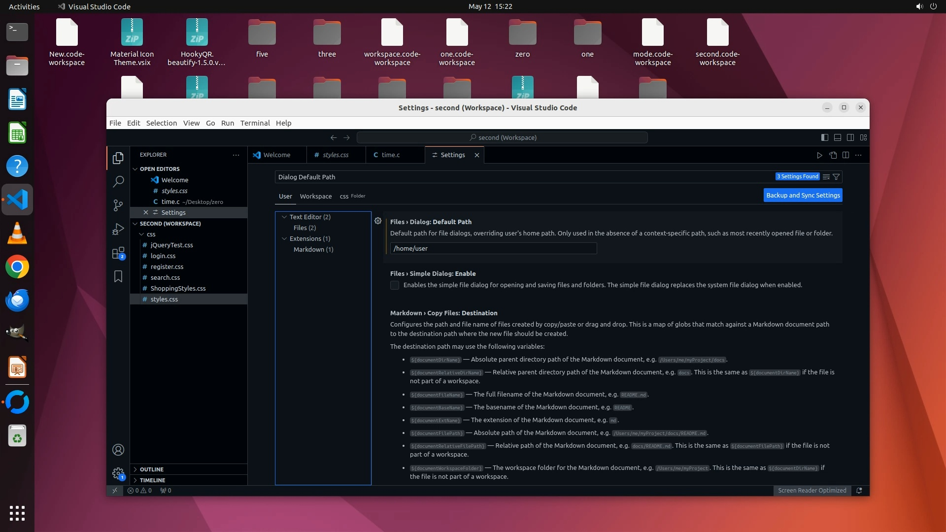
Task: Open the Search view in activity bar
Action: [x=118, y=181]
